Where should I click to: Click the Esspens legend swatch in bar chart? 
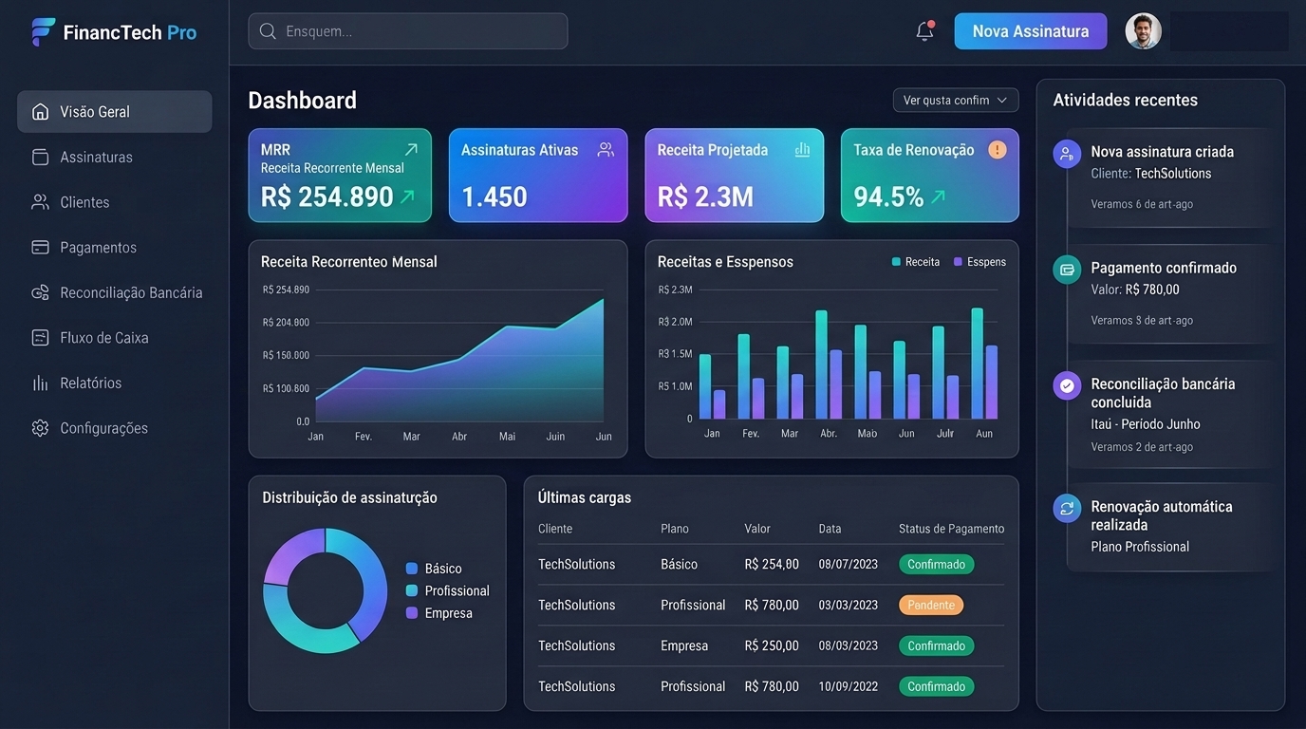point(959,262)
